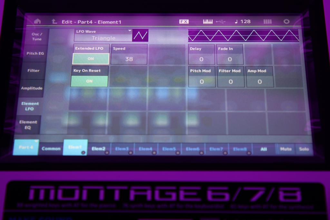Screen dimensions: 330x220
Task: Select Elem7 in the bottom row
Action: (216, 149)
